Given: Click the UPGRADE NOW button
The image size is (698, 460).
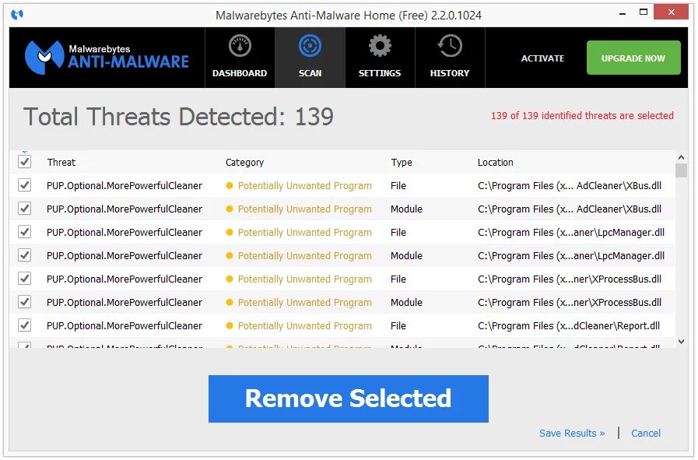Looking at the screenshot, I should click(x=633, y=58).
